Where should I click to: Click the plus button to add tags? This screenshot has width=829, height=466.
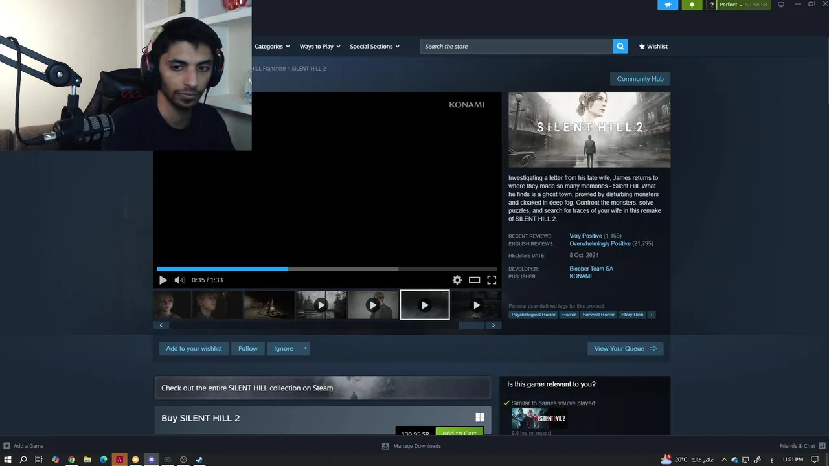coord(652,315)
